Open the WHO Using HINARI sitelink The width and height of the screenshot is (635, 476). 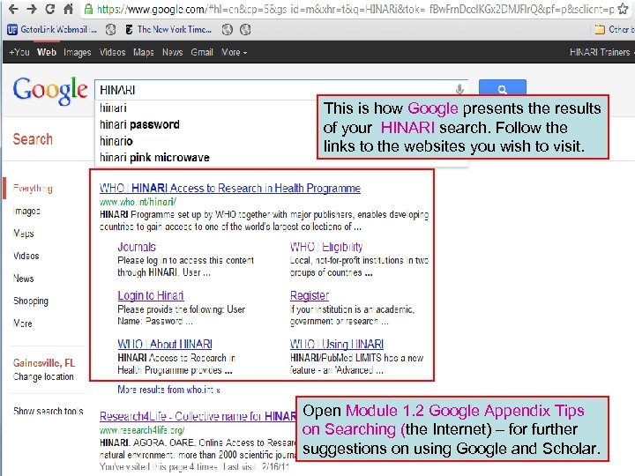[x=337, y=344]
